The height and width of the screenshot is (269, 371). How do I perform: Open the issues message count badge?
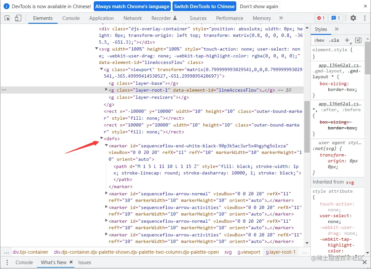point(336,18)
